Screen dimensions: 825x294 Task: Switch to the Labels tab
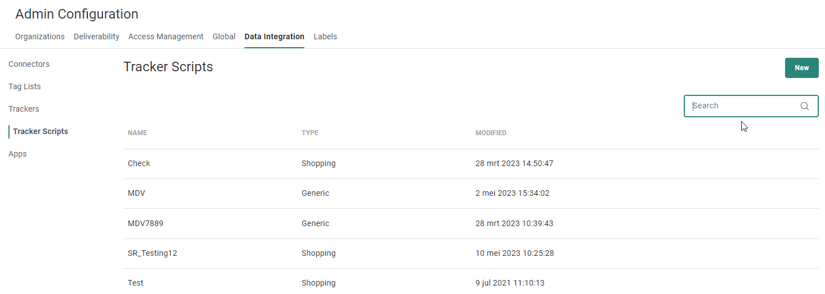coord(325,36)
